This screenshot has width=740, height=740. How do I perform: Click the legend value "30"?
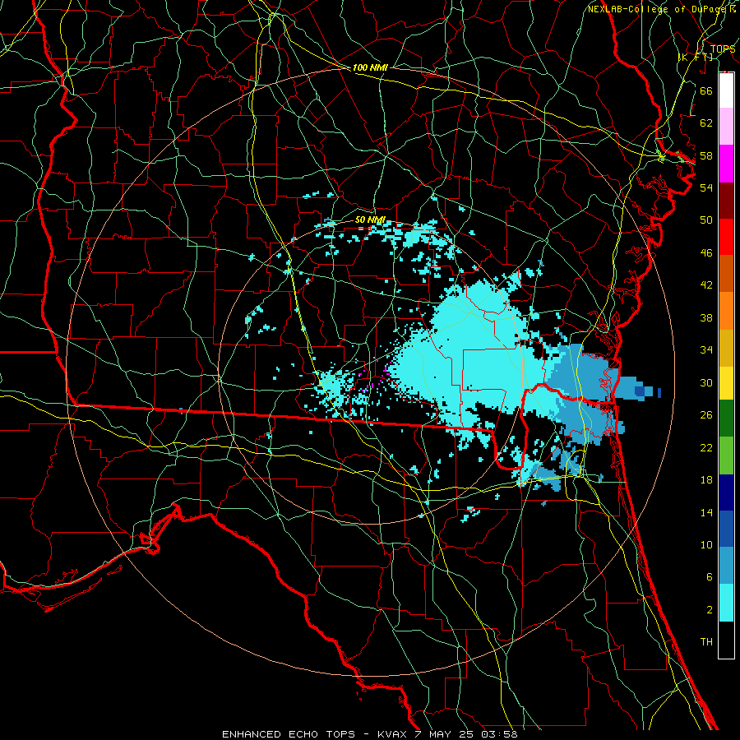coord(706,383)
